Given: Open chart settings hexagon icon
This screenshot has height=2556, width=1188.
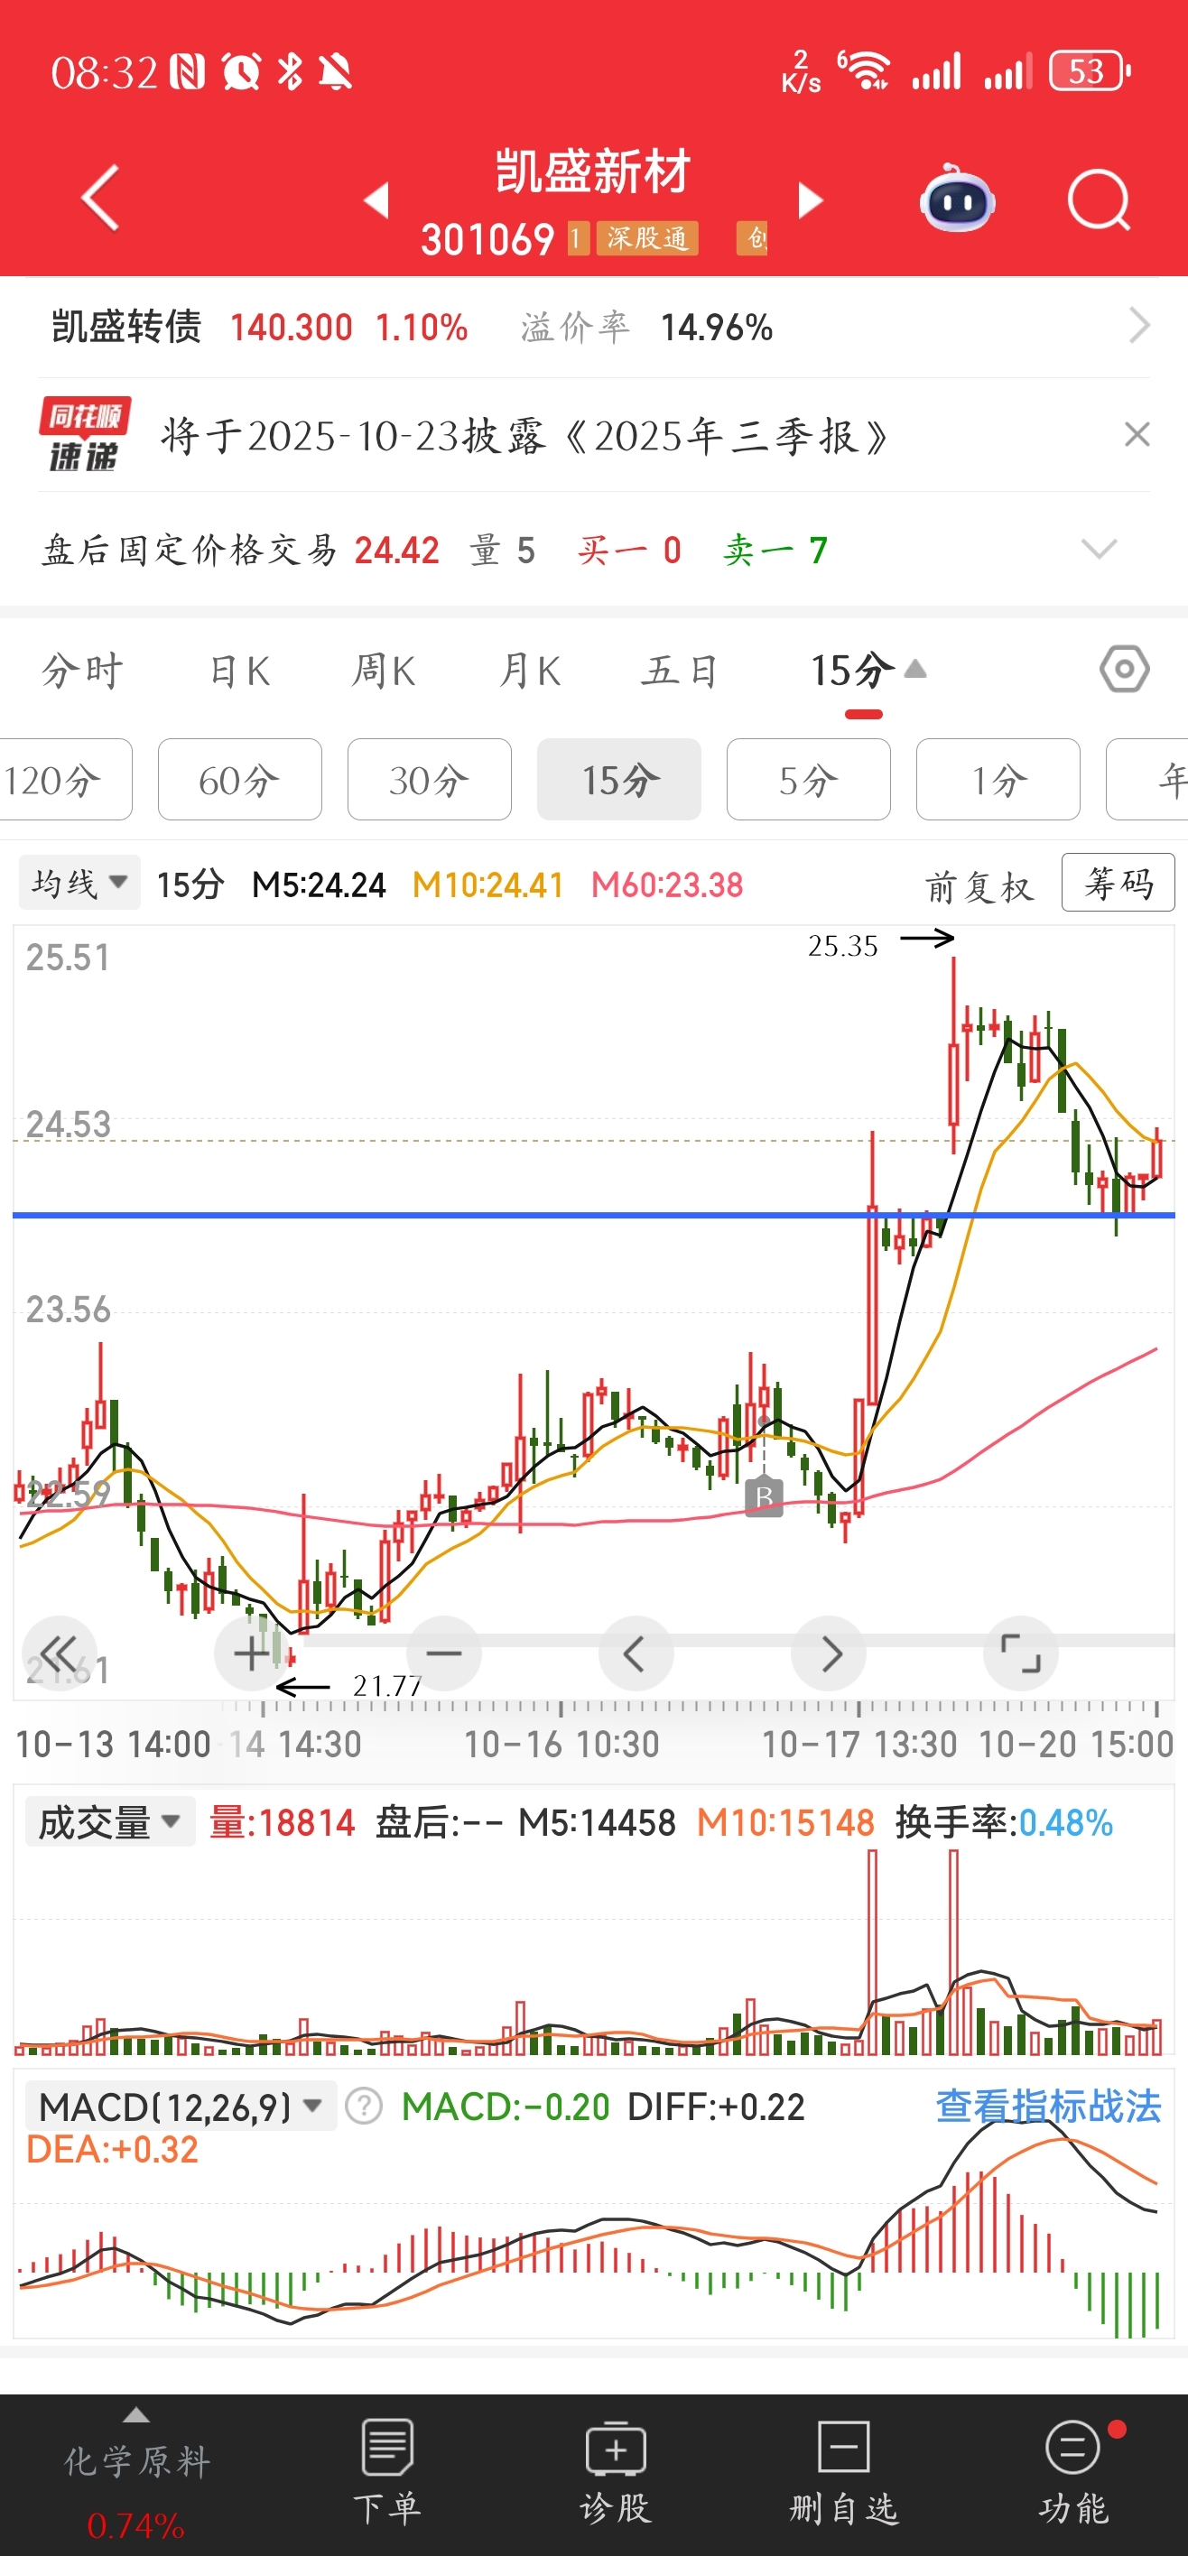Looking at the screenshot, I should 1124,670.
